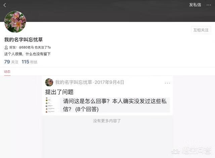Tap the 没有更多内容了 footer text
The width and height of the screenshot is (215, 158).
click(x=107, y=121)
